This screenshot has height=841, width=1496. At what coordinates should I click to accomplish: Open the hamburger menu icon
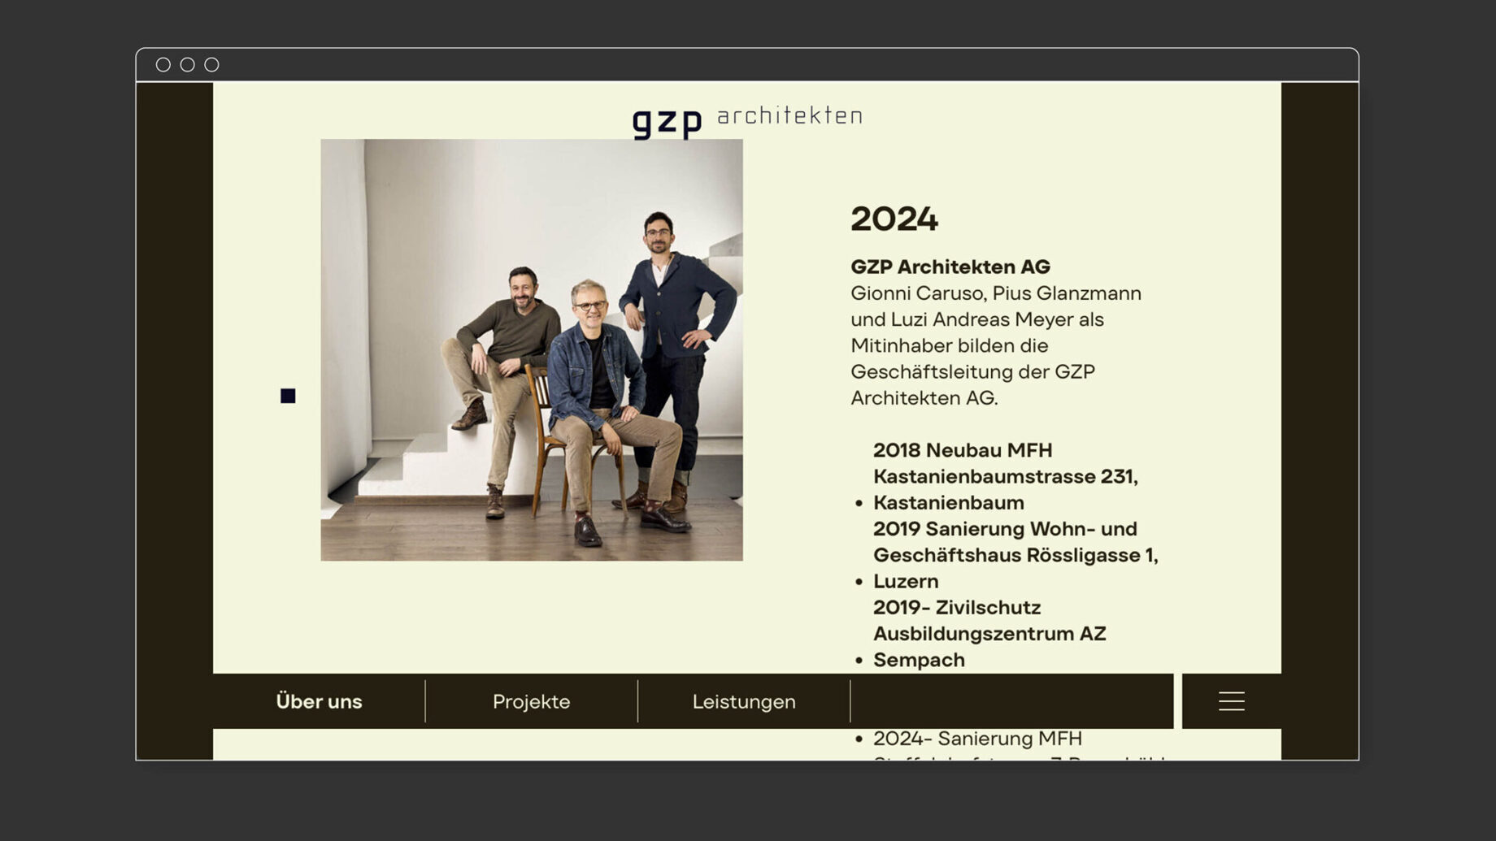[1231, 701]
